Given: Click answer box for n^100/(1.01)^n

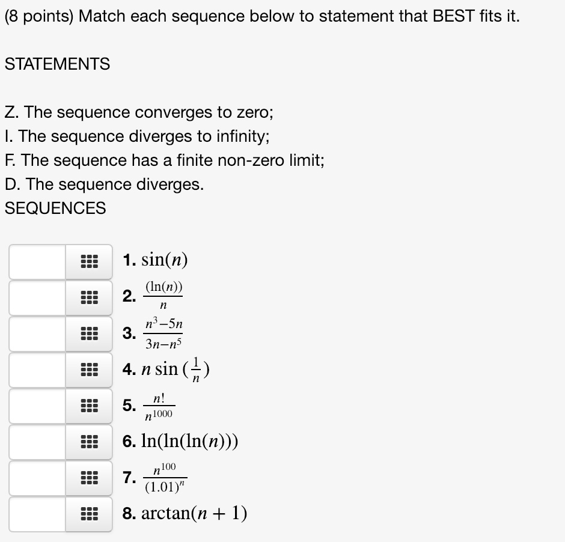Looking at the screenshot, I should click(x=37, y=478).
